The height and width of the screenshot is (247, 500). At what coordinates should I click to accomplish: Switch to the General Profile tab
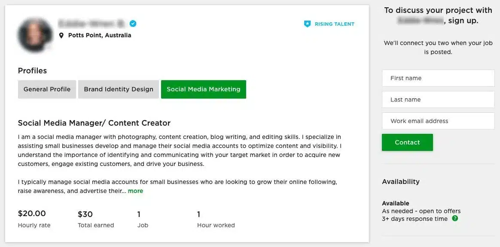[x=47, y=89]
